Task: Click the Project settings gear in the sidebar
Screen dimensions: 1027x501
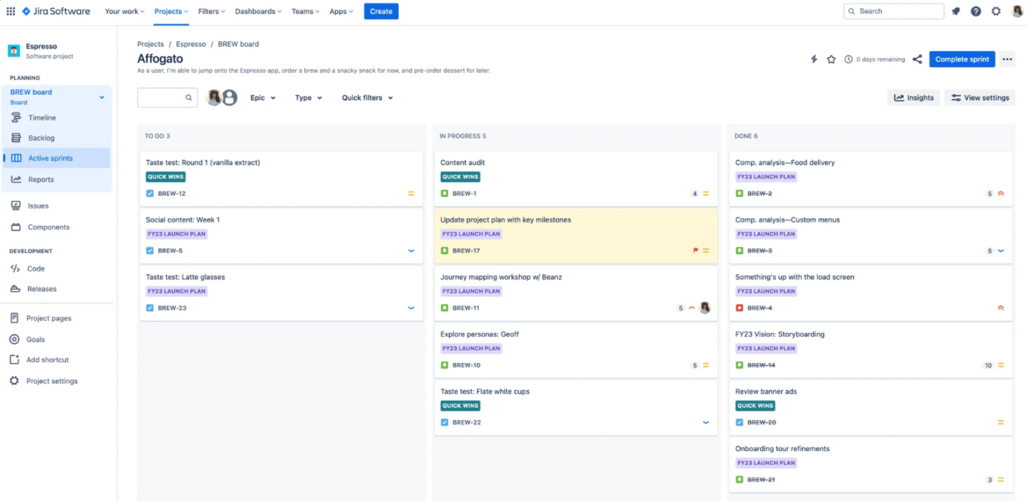Action: coord(14,381)
